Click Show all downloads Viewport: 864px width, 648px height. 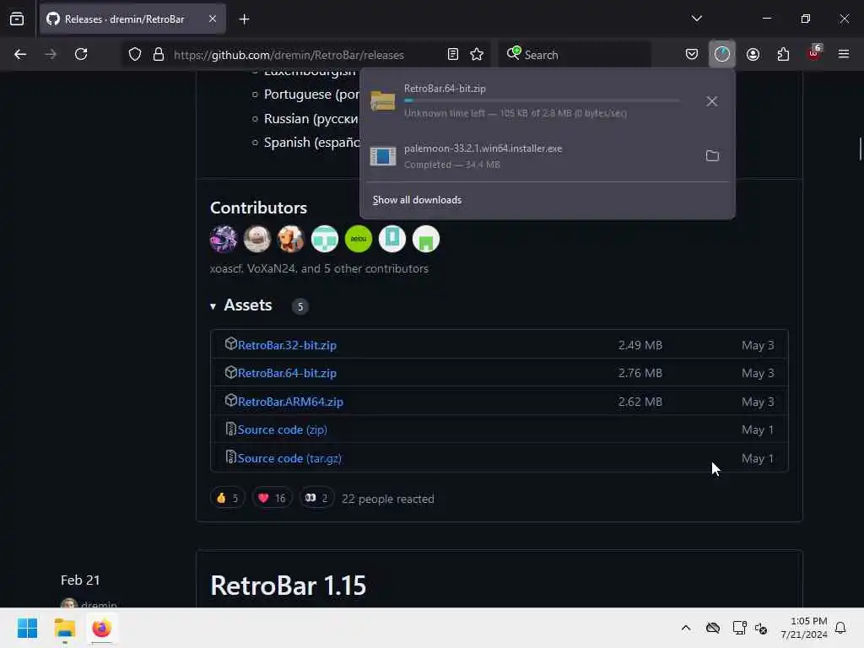(417, 200)
